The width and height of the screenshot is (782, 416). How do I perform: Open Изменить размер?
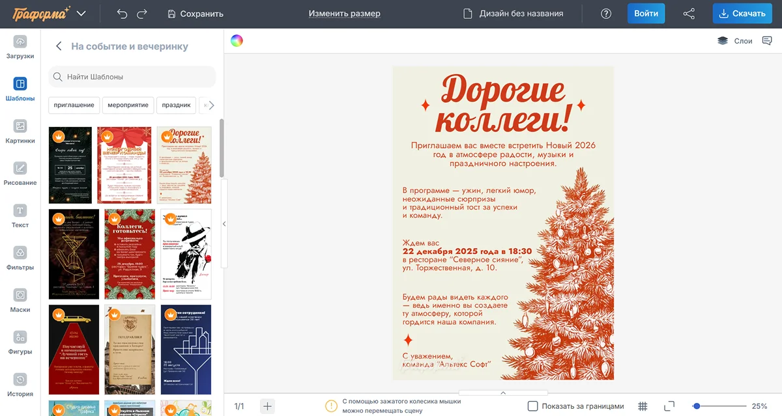(x=343, y=13)
